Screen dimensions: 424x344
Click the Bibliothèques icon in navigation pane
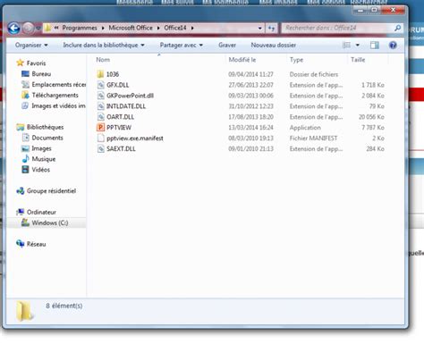(20, 127)
